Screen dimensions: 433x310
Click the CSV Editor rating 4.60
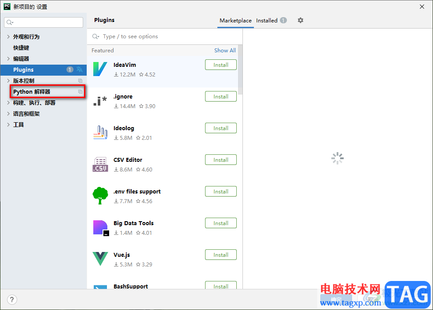click(x=144, y=169)
